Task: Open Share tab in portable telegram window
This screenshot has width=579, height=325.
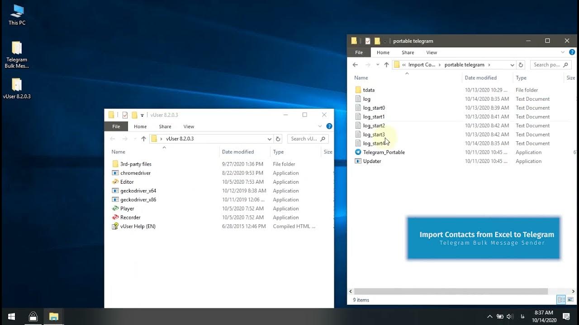Action: tap(408, 52)
